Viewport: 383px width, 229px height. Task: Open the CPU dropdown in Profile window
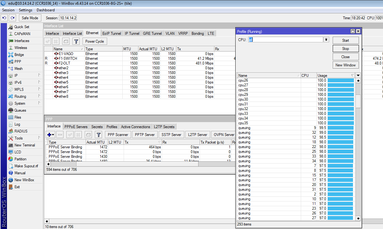tap(326, 40)
